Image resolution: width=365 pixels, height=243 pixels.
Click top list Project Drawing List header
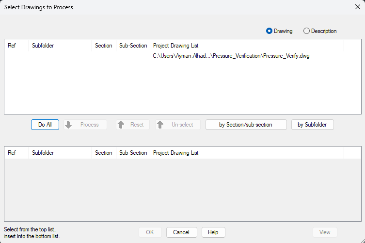pyautogui.click(x=247, y=46)
